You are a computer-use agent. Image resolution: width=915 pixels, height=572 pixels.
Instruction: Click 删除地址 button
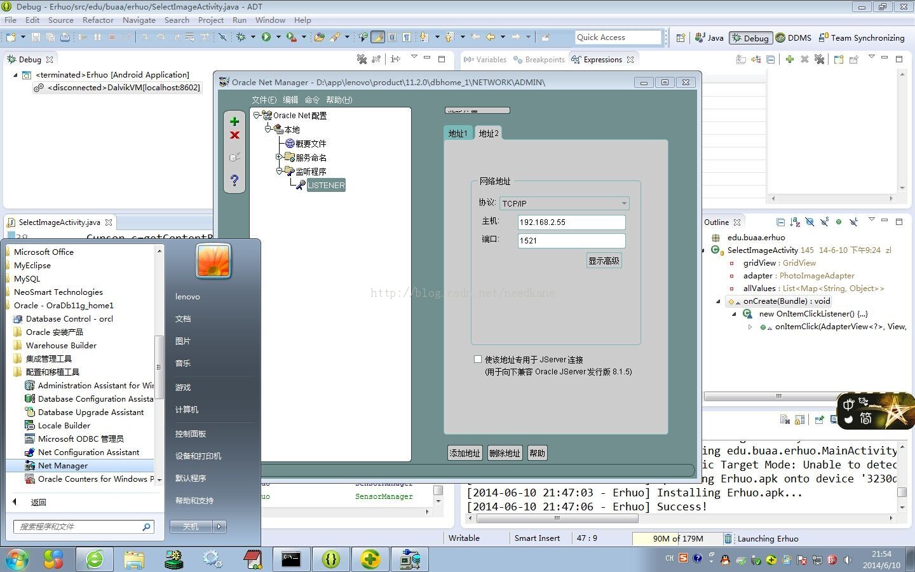(x=505, y=453)
